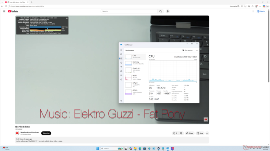Image resolution: width=270 pixels, height=151 pixels.
Task: Dislike the video
Action: click(181, 133)
